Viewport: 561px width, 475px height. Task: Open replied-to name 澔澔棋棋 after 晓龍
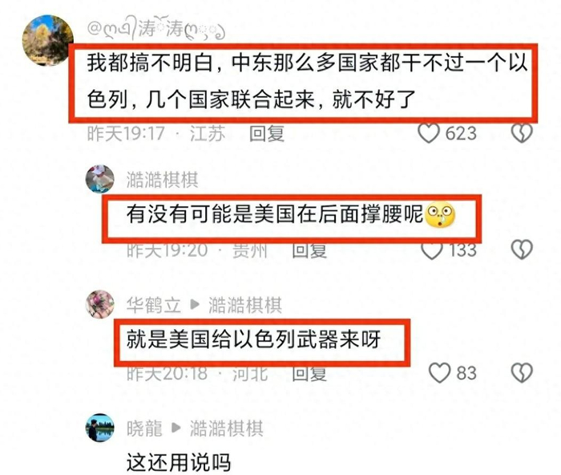click(x=227, y=428)
